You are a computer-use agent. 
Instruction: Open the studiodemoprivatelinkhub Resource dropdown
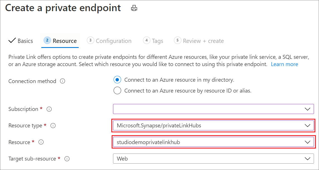point(213,142)
